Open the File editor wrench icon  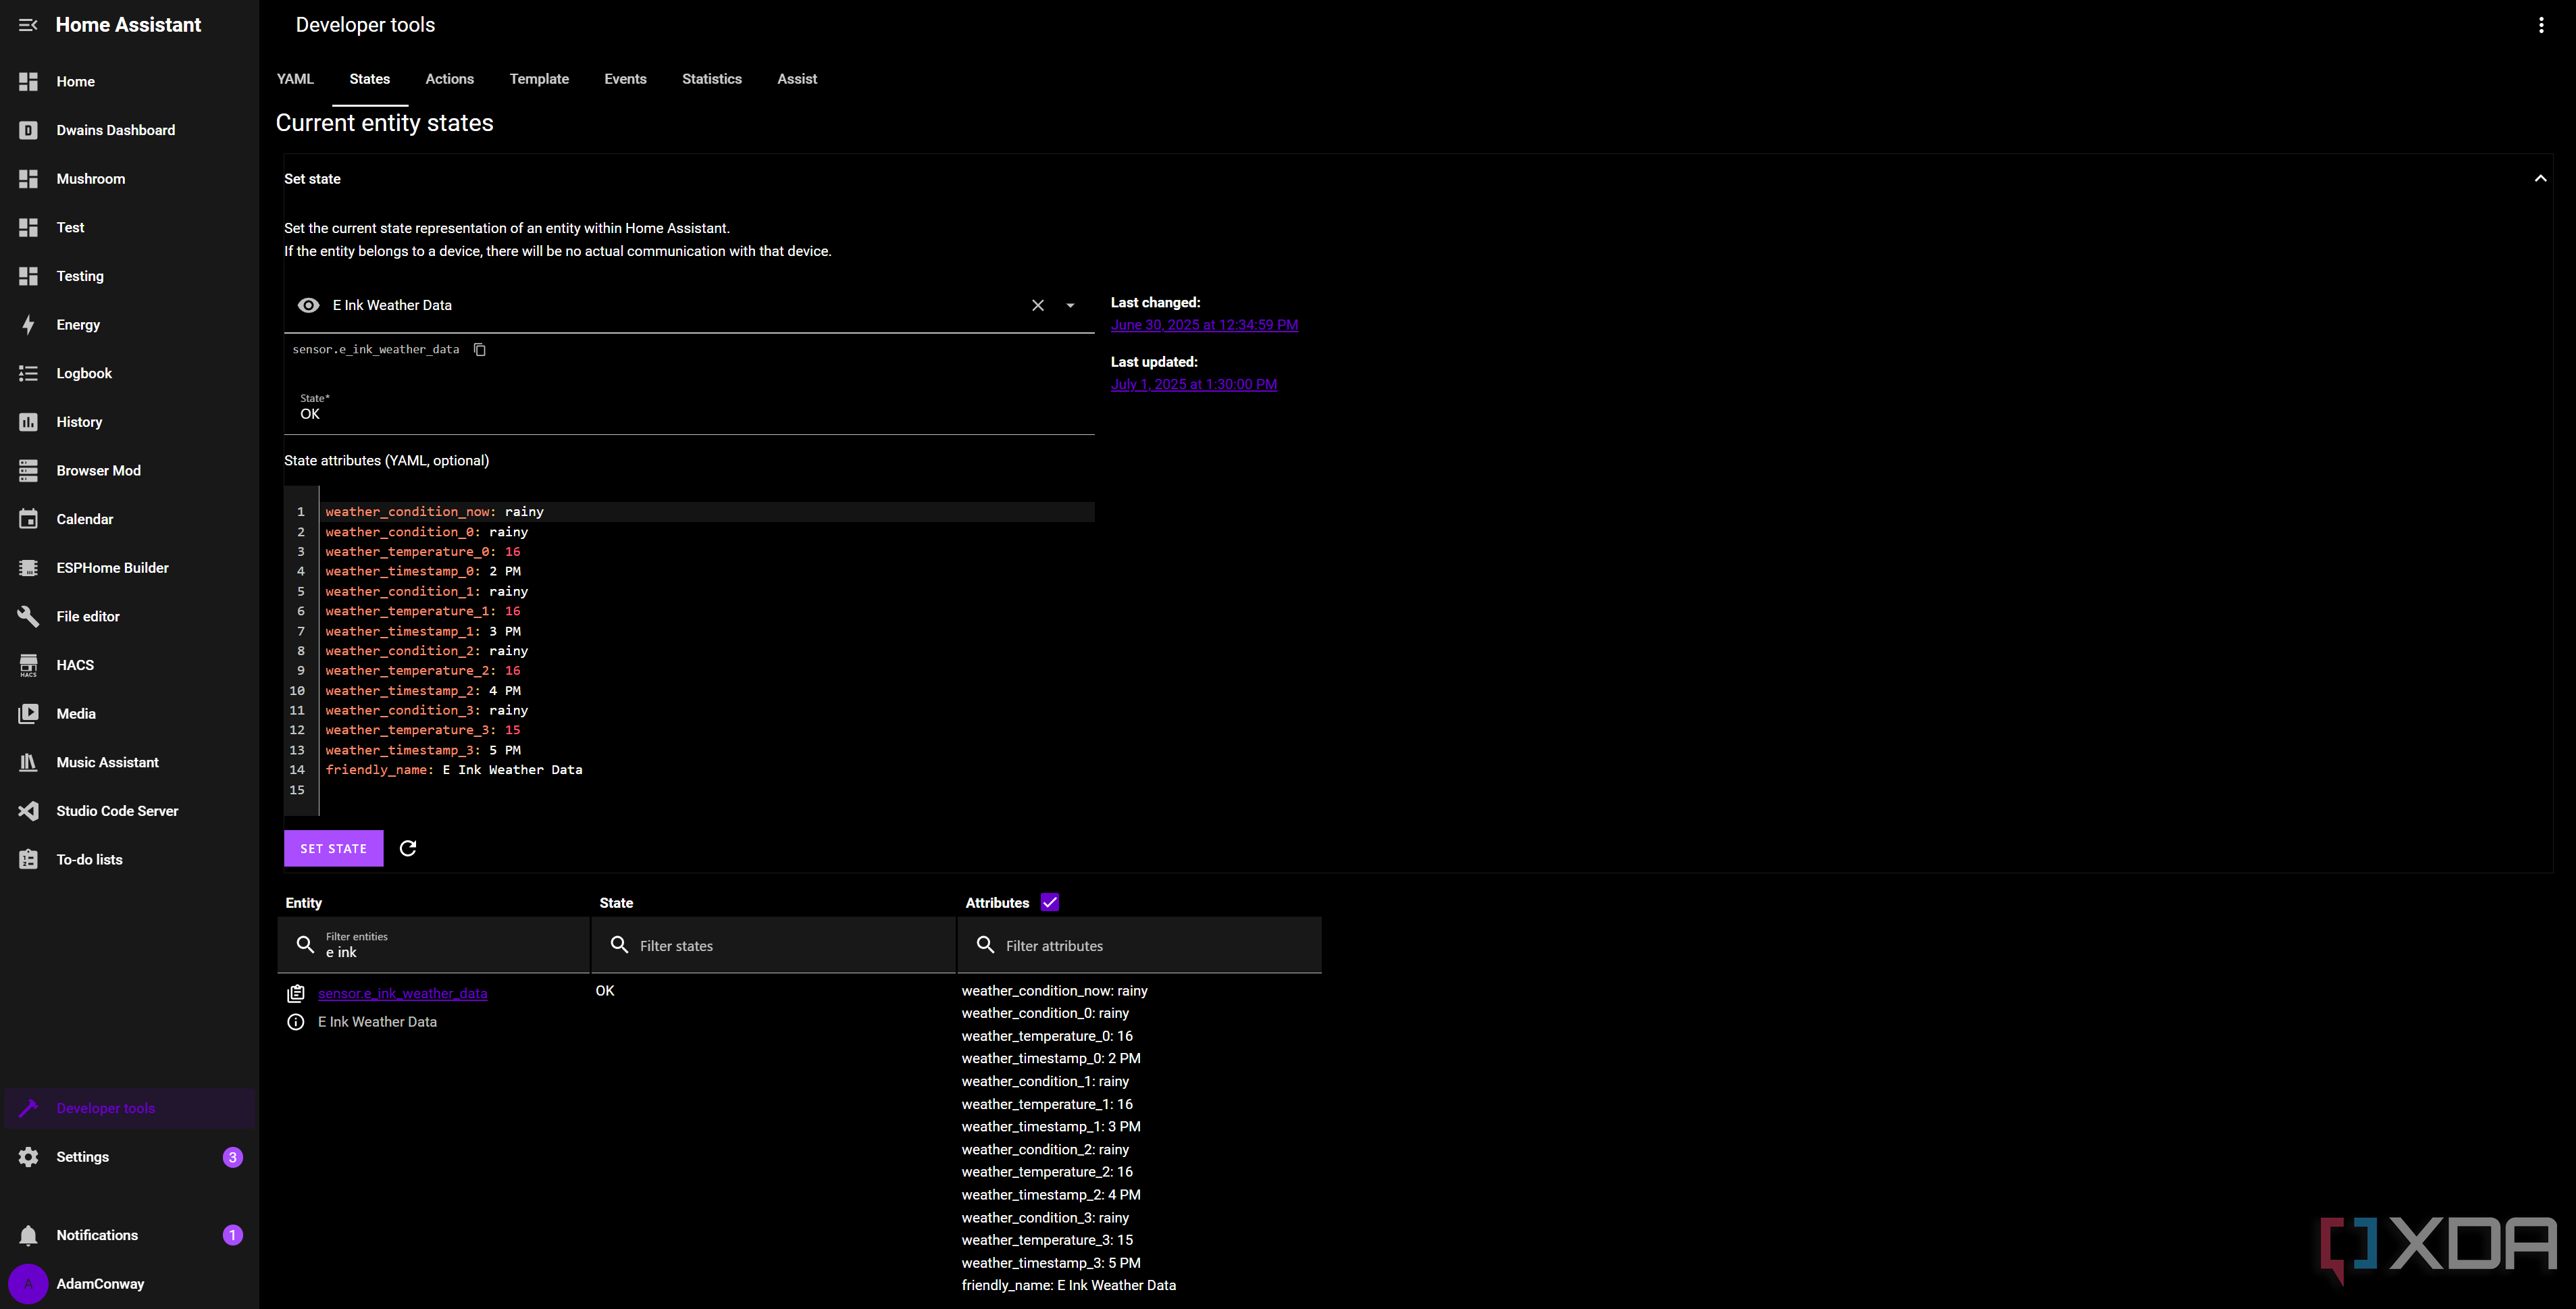pos(28,616)
